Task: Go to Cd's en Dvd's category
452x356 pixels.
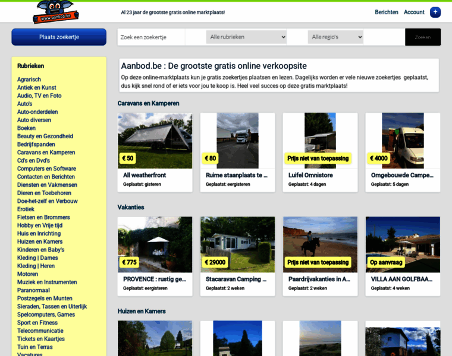Action: [x=33, y=160]
